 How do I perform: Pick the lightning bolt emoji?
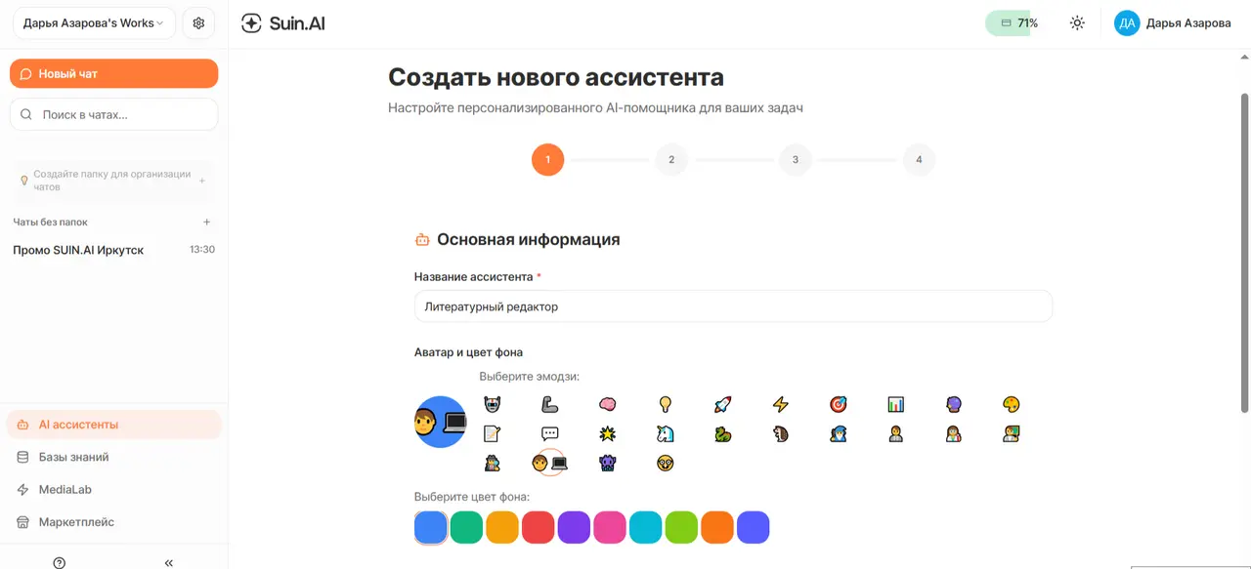[780, 404]
